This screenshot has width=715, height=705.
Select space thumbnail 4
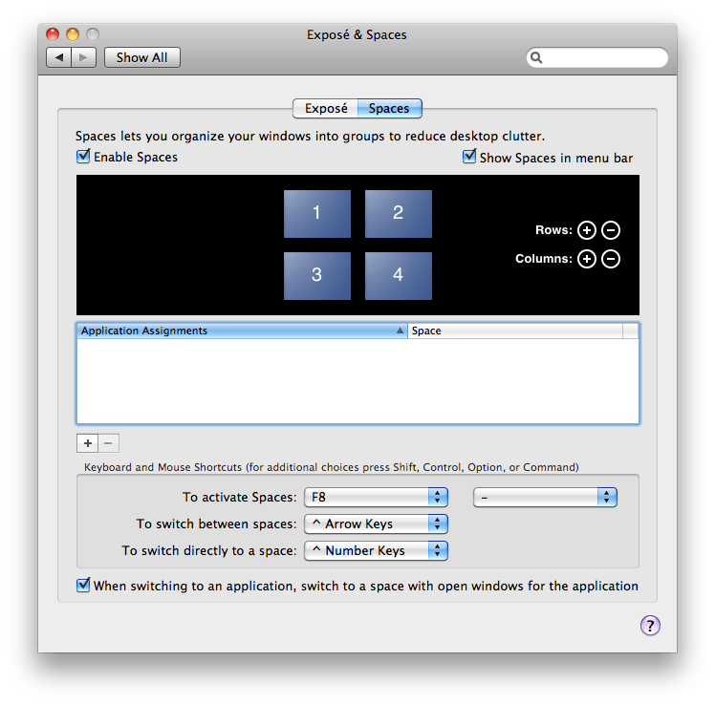[x=398, y=276]
